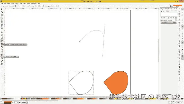Toggle current layer visibility in status bar
Viewport: 184px width, 104px height.
click(19, 103)
